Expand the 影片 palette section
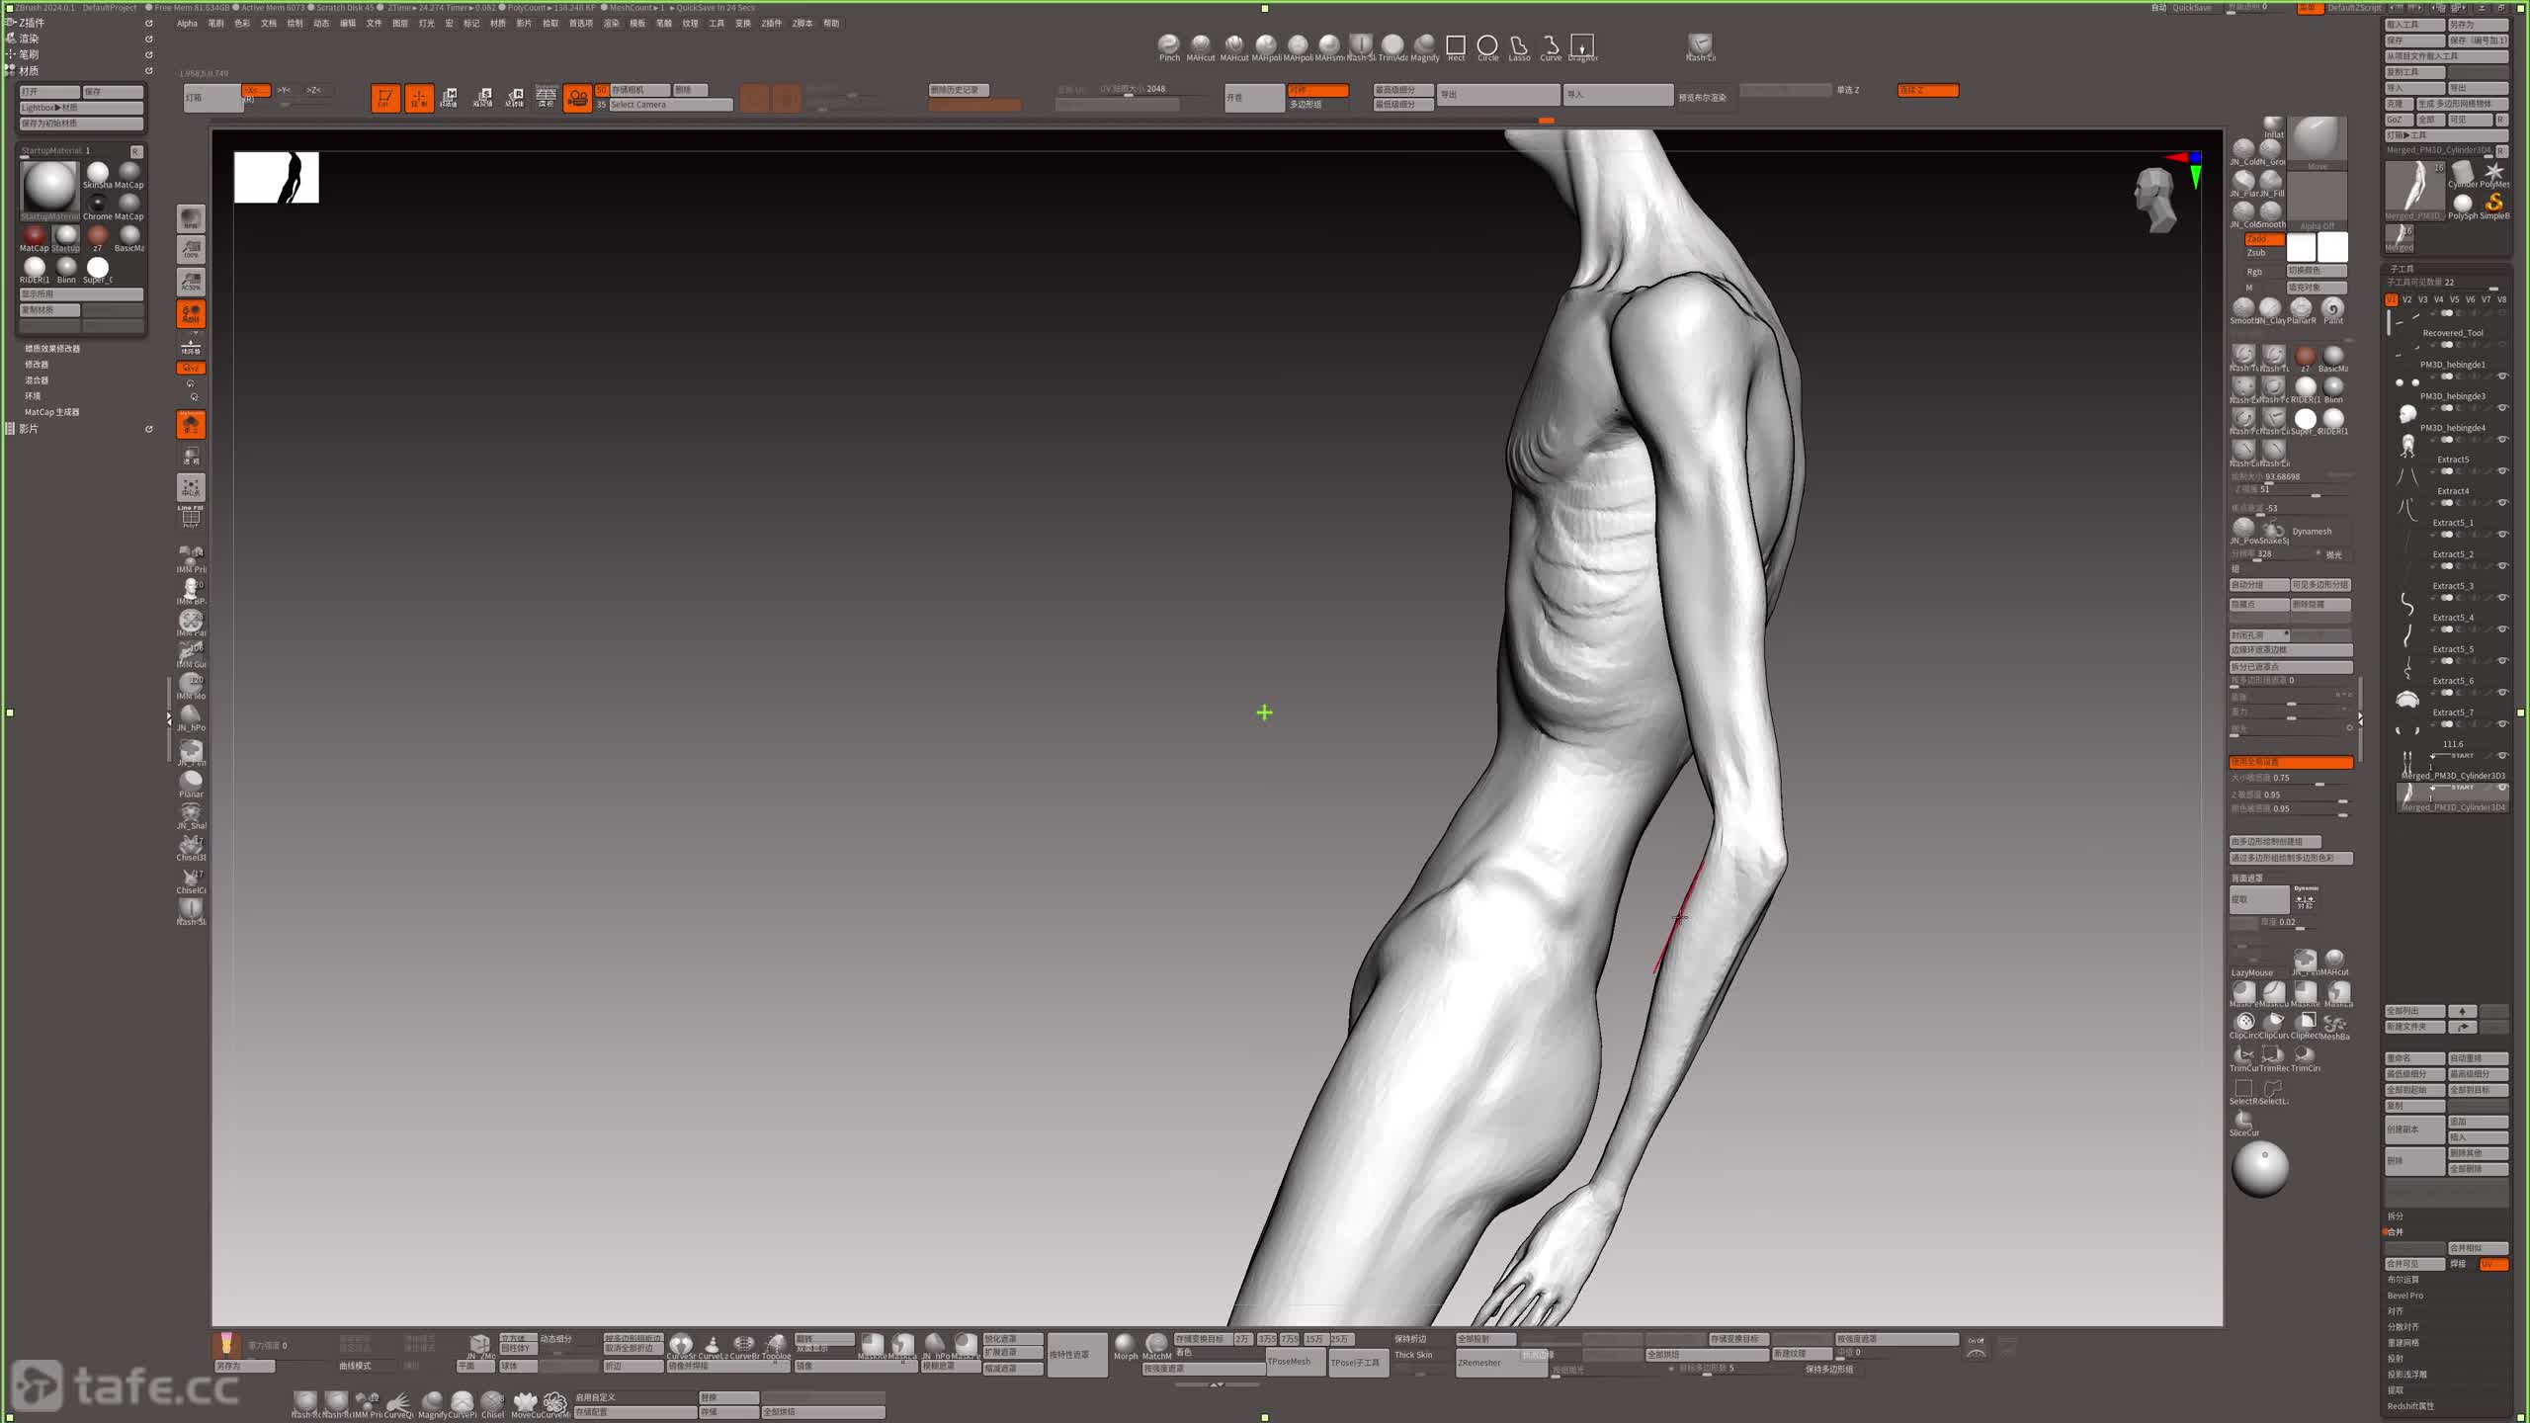This screenshot has height=1423, width=2530. coord(29,429)
